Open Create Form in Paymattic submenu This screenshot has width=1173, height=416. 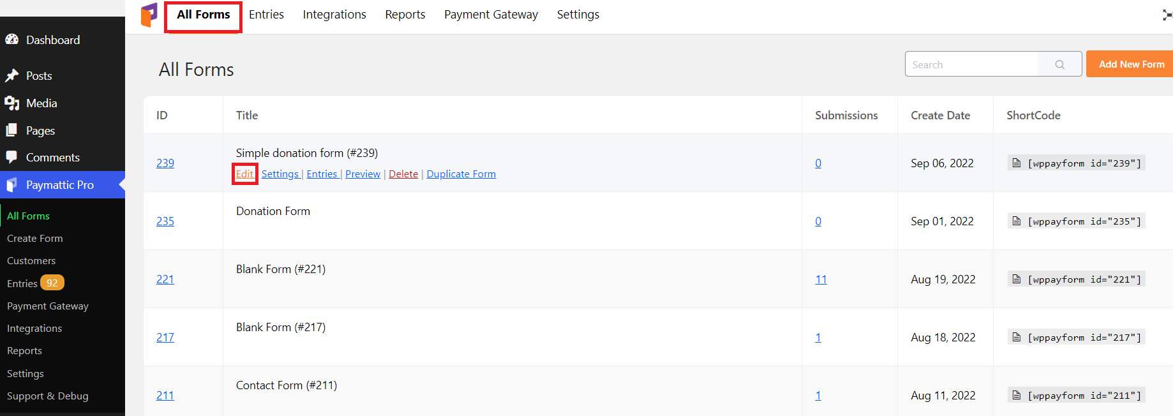[35, 239]
